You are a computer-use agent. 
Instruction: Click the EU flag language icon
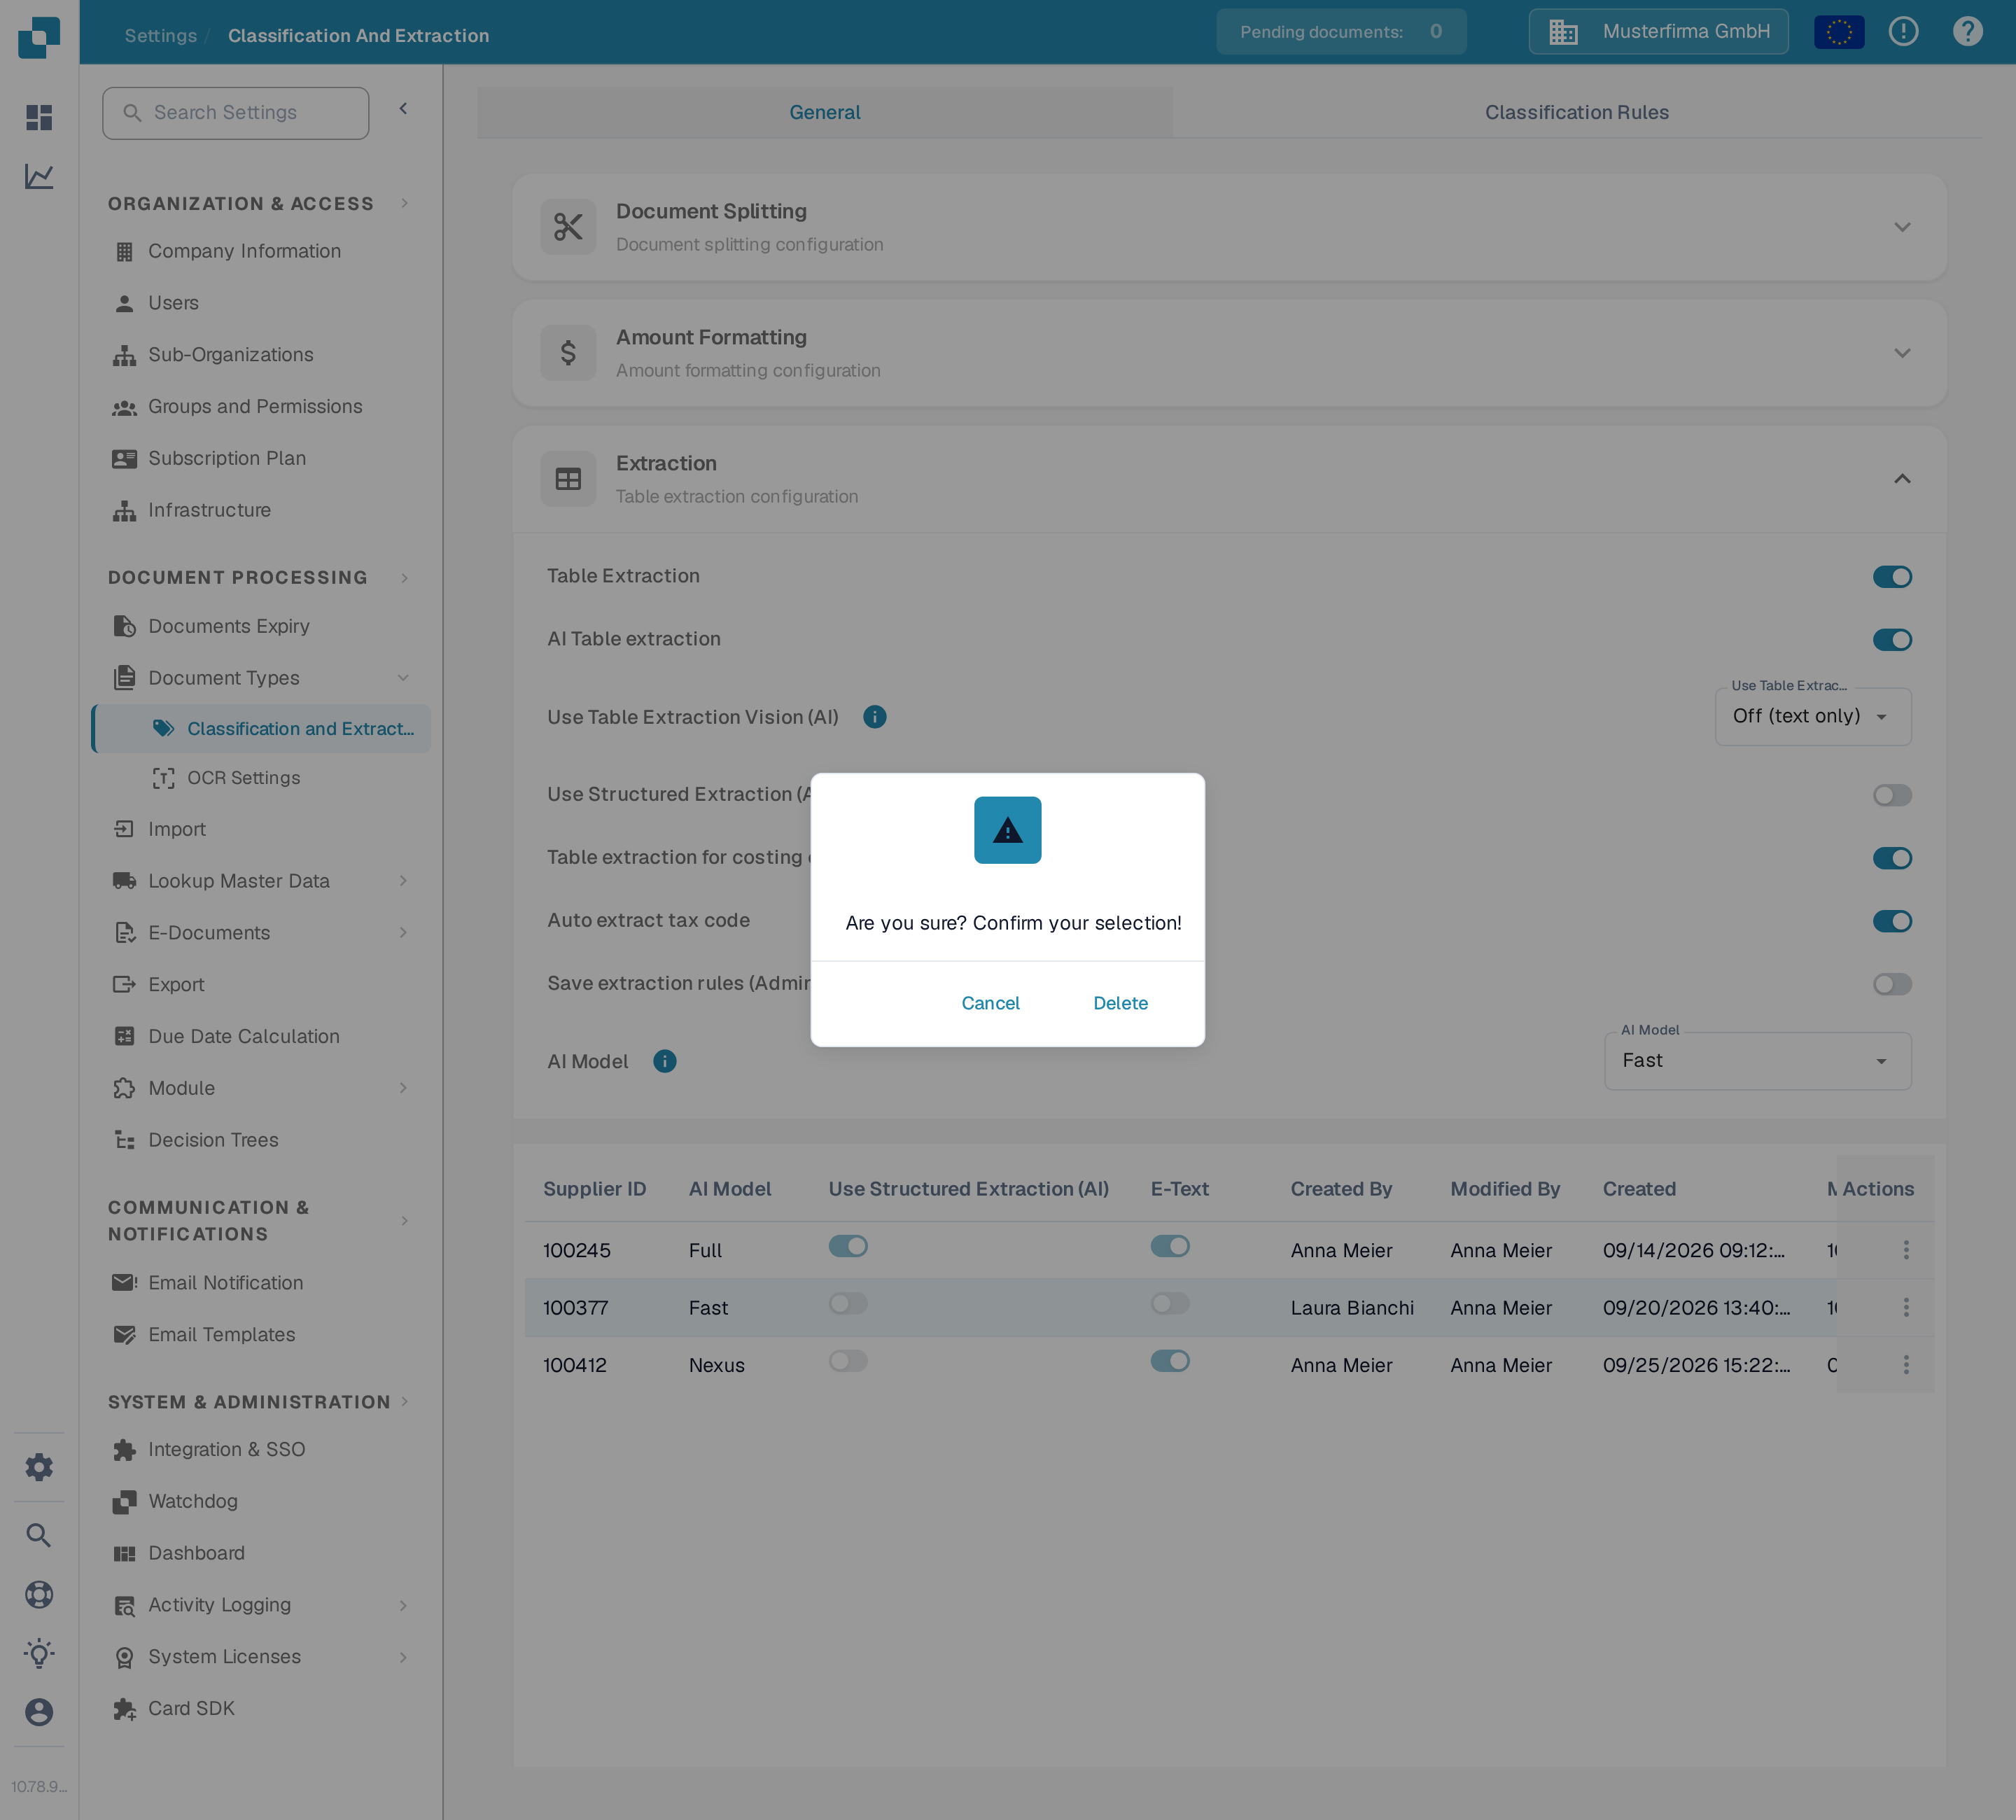point(1839,32)
